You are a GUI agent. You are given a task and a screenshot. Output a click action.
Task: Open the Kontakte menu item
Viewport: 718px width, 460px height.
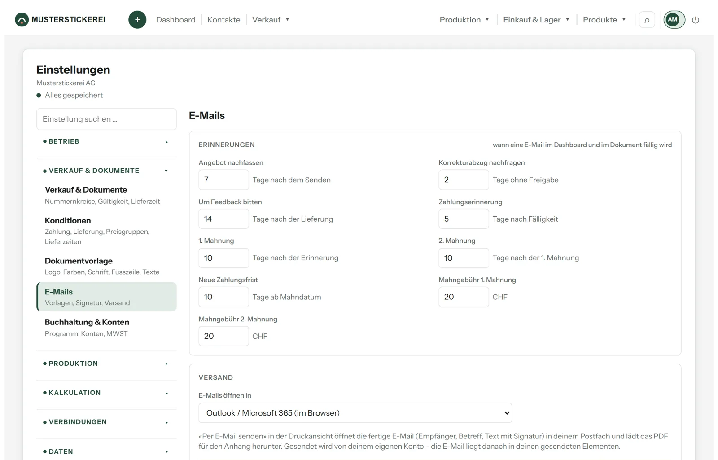click(223, 20)
